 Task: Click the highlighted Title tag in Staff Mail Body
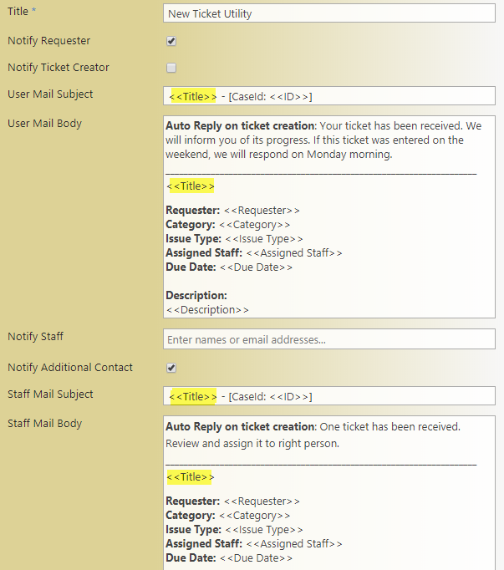tap(191, 477)
